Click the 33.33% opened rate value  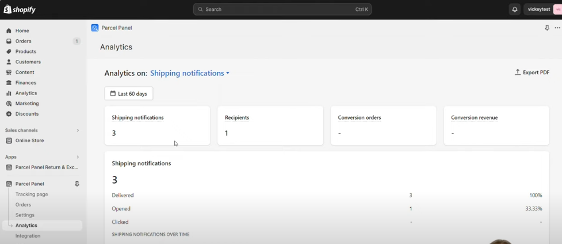534,209
